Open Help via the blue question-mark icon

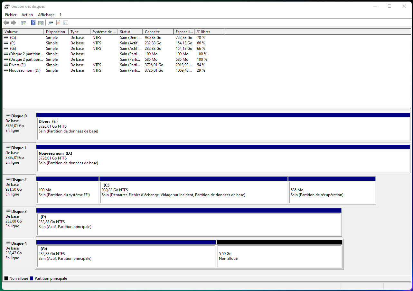tap(33, 23)
